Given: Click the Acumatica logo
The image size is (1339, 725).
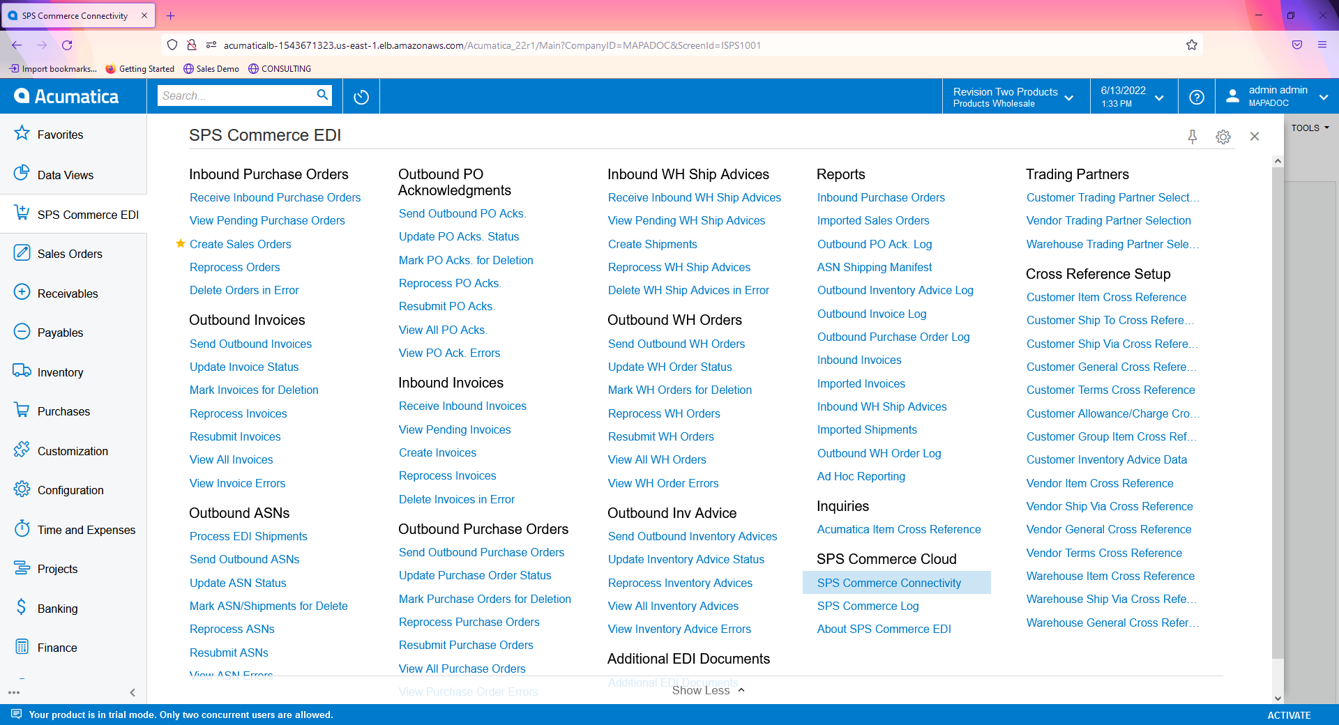Looking at the screenshot, I should pyautogui.click(x=67, y=96).
